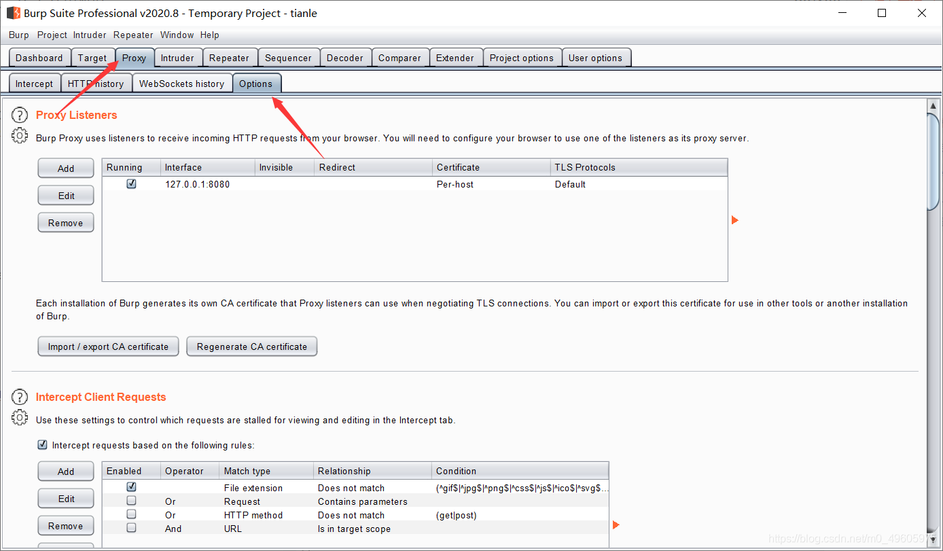Viewport: 943px width, 551px height.
Task: Enable the Contains parameters rule checkbox
Action: coord(132,501)
